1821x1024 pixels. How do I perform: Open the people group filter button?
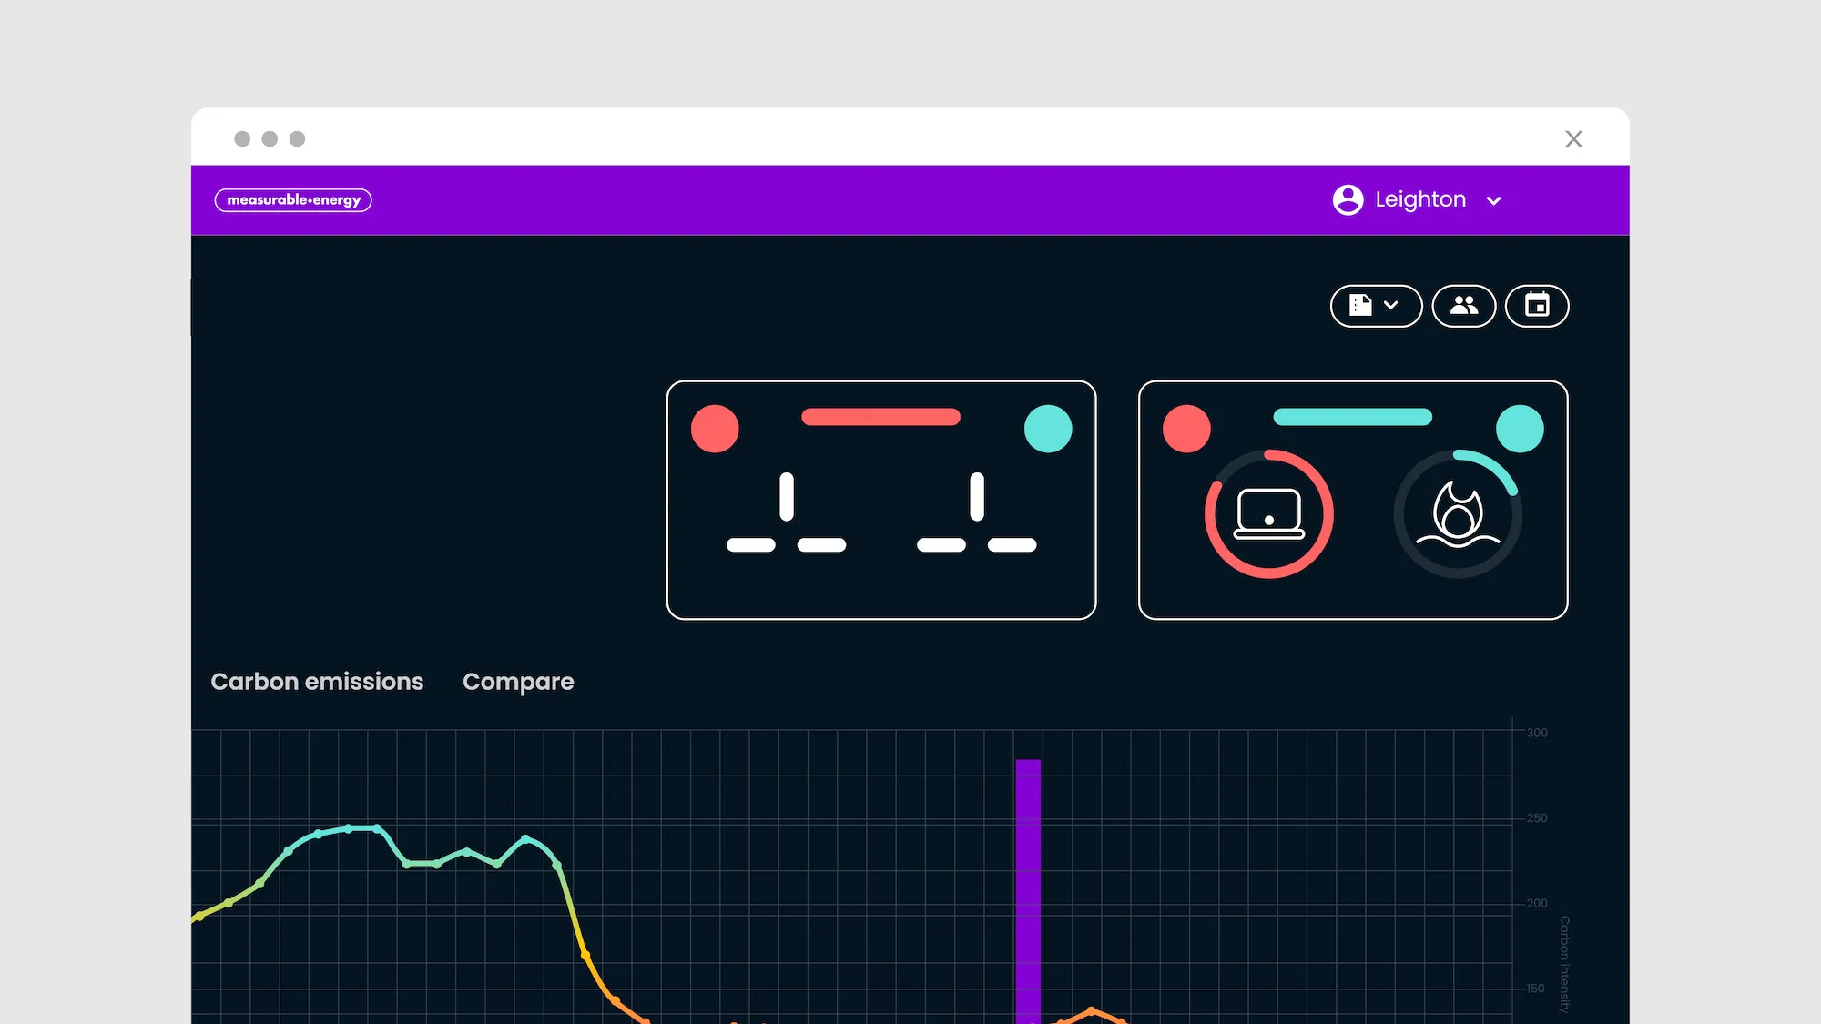pyautogui.click(x=1463, y=306)
